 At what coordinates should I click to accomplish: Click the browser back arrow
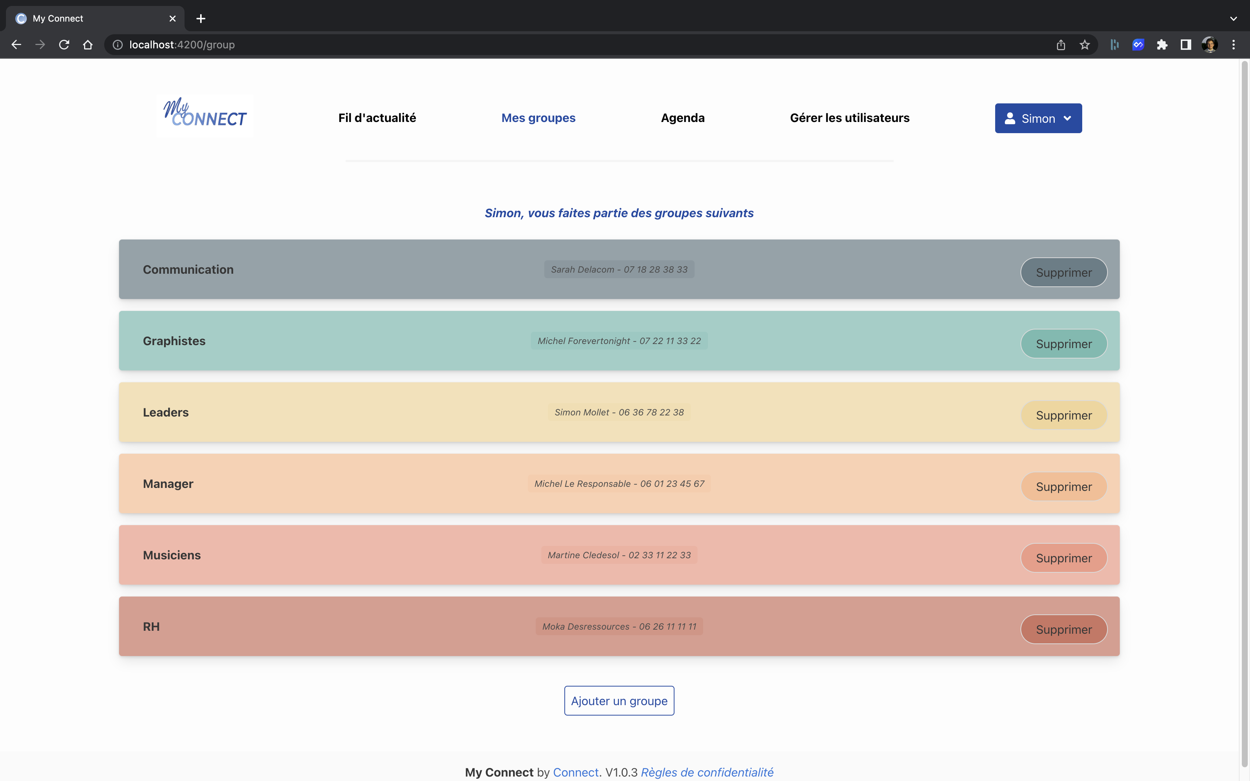pos(16,44)
